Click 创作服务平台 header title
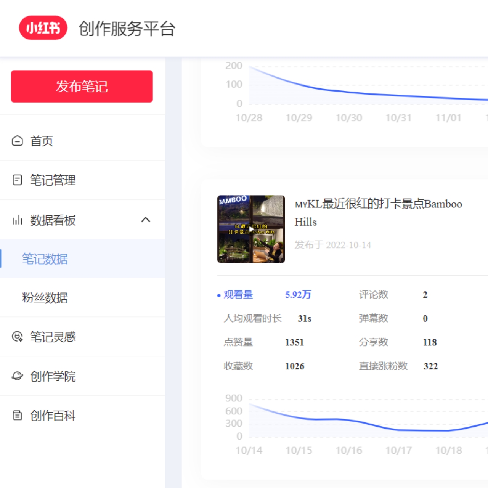488x488 pixels. tap(127, 29)
